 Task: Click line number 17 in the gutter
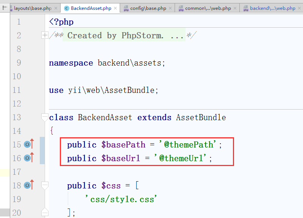click(17, 172)
